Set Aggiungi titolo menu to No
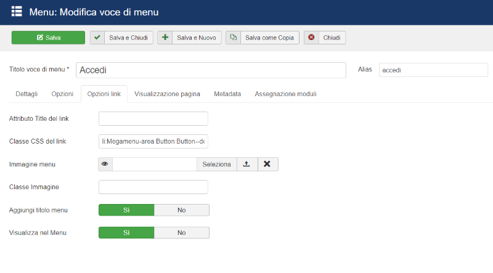 tap(182, 210)
